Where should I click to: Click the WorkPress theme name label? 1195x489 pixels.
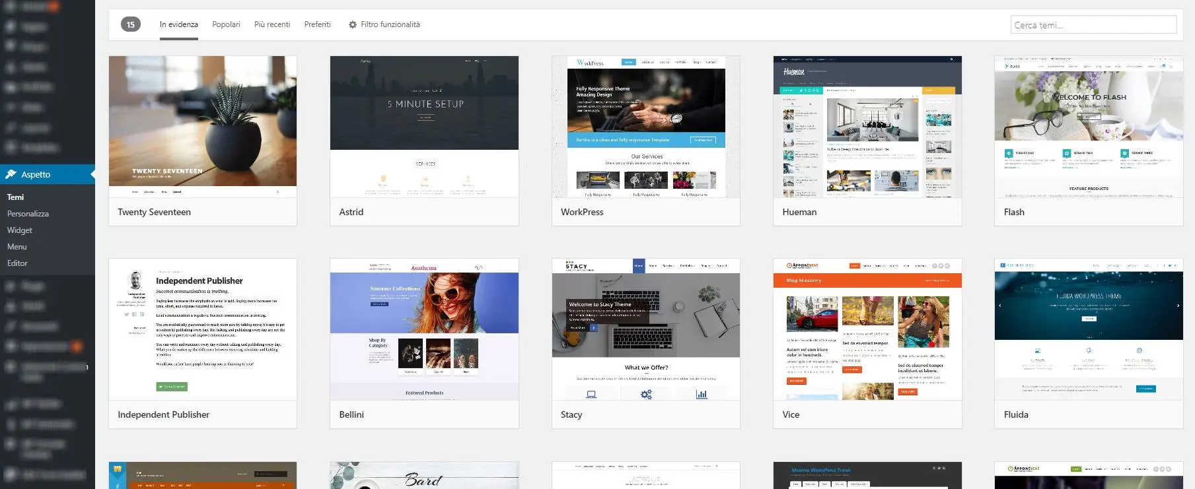coord(582,212)
